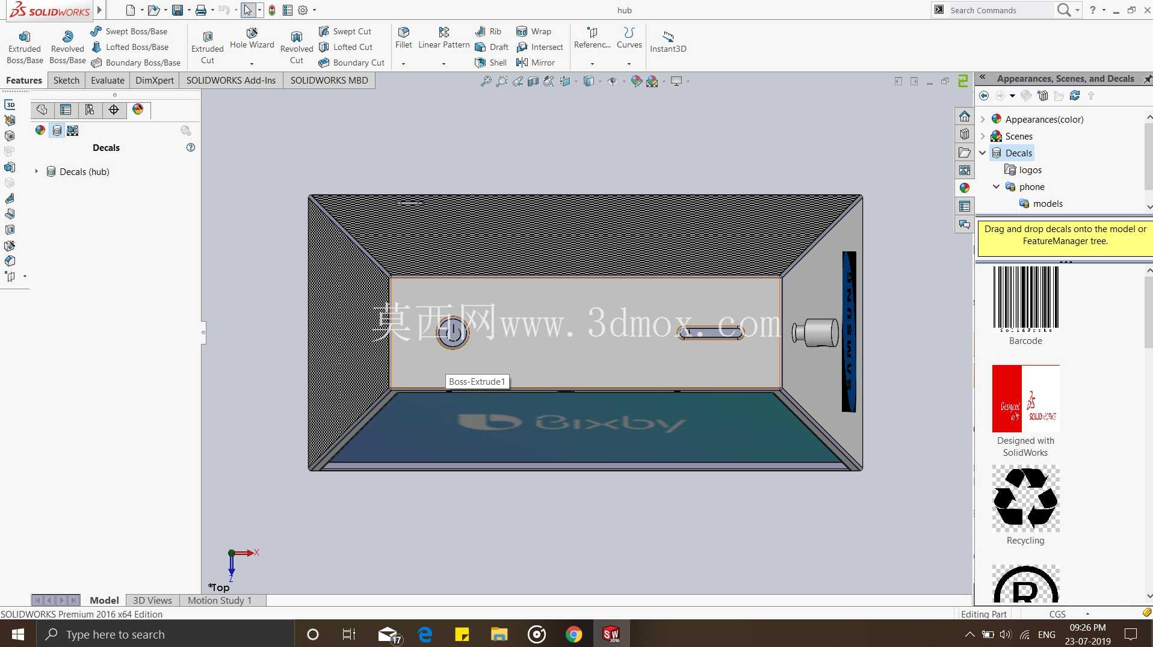Toggle Instant3D mode
The image size is (1153, 647).
668,41
